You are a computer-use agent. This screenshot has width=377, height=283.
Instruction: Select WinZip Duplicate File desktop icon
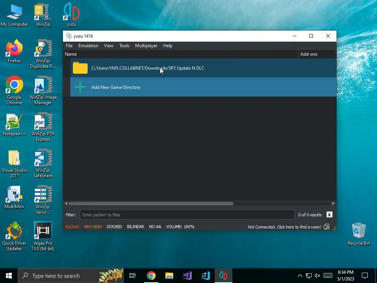pos(43,54)
